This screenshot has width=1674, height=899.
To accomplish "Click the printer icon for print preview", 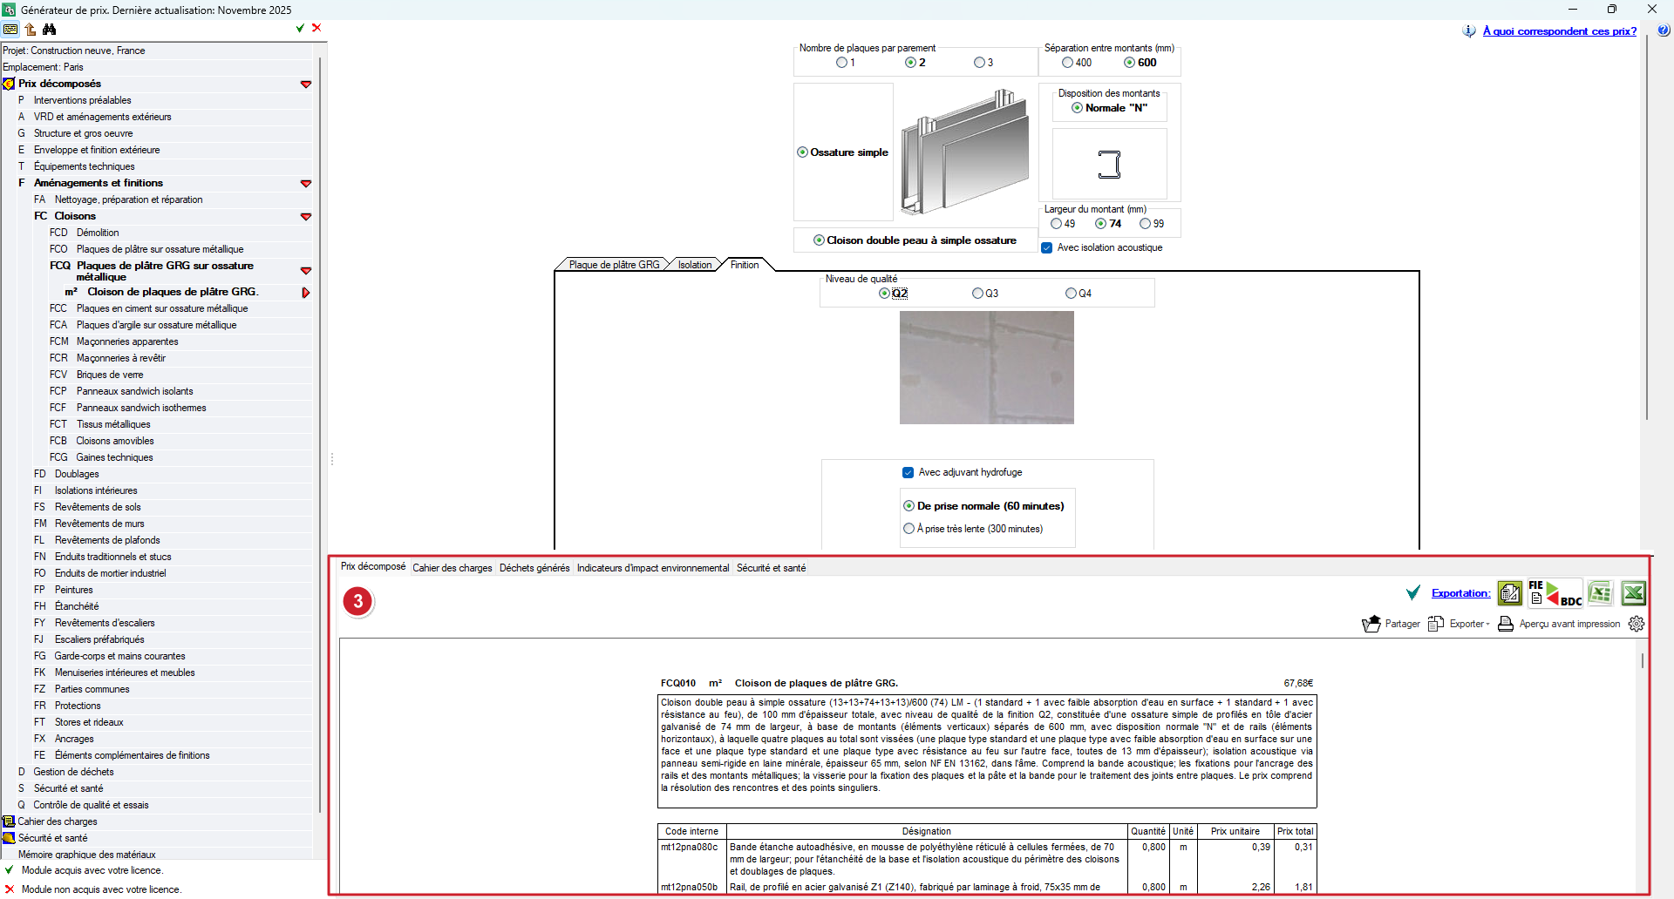I will (1506, 624).
